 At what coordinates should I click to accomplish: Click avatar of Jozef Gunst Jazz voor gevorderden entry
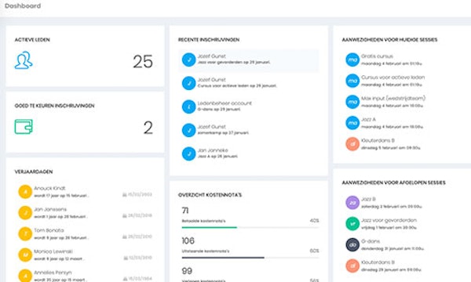(189, 60)
